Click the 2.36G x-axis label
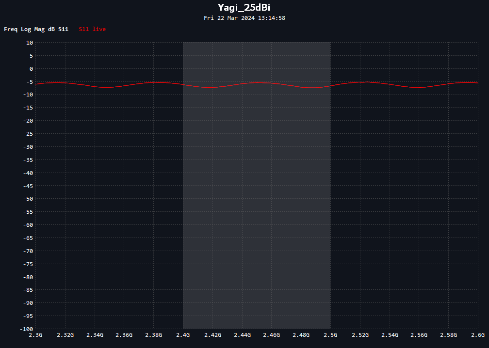The image size is (489, 348). (x=124, y=335)
